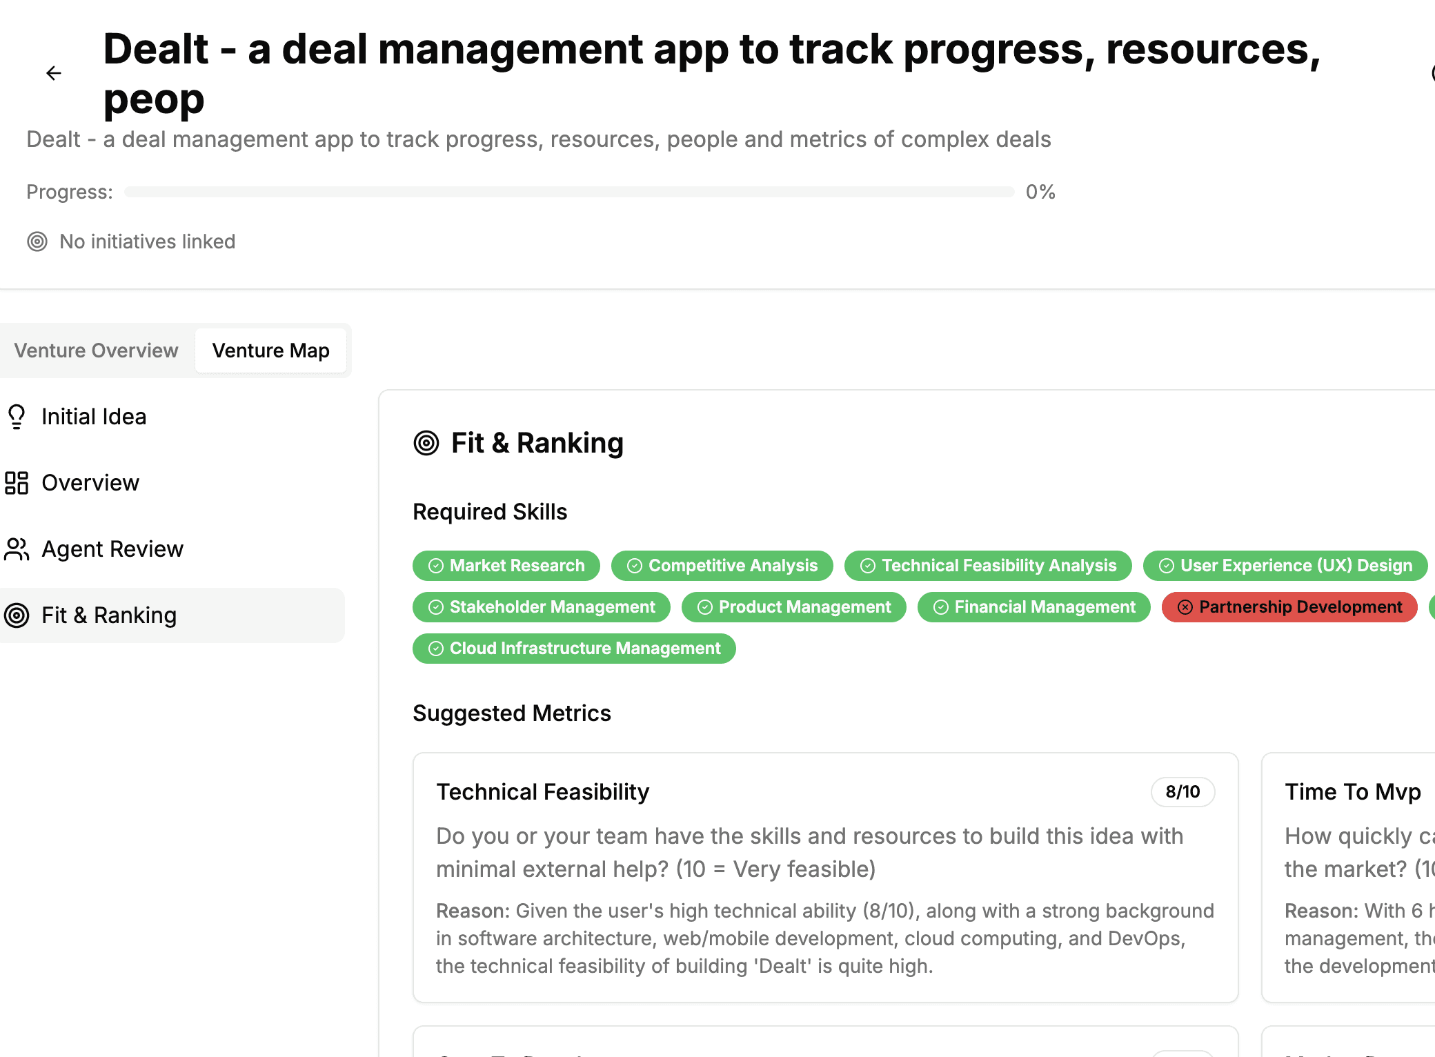Click the people icon beside Agent Review
The height and width of the screenshot is (1057, 1435).
pyautogui.click(x=17, y=549)
